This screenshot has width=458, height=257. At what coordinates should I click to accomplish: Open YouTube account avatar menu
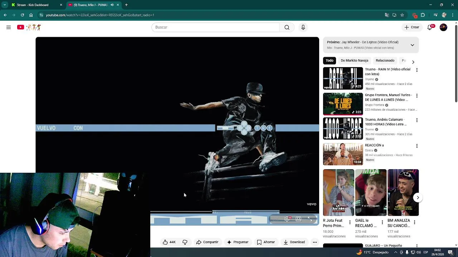pos(443,27)
